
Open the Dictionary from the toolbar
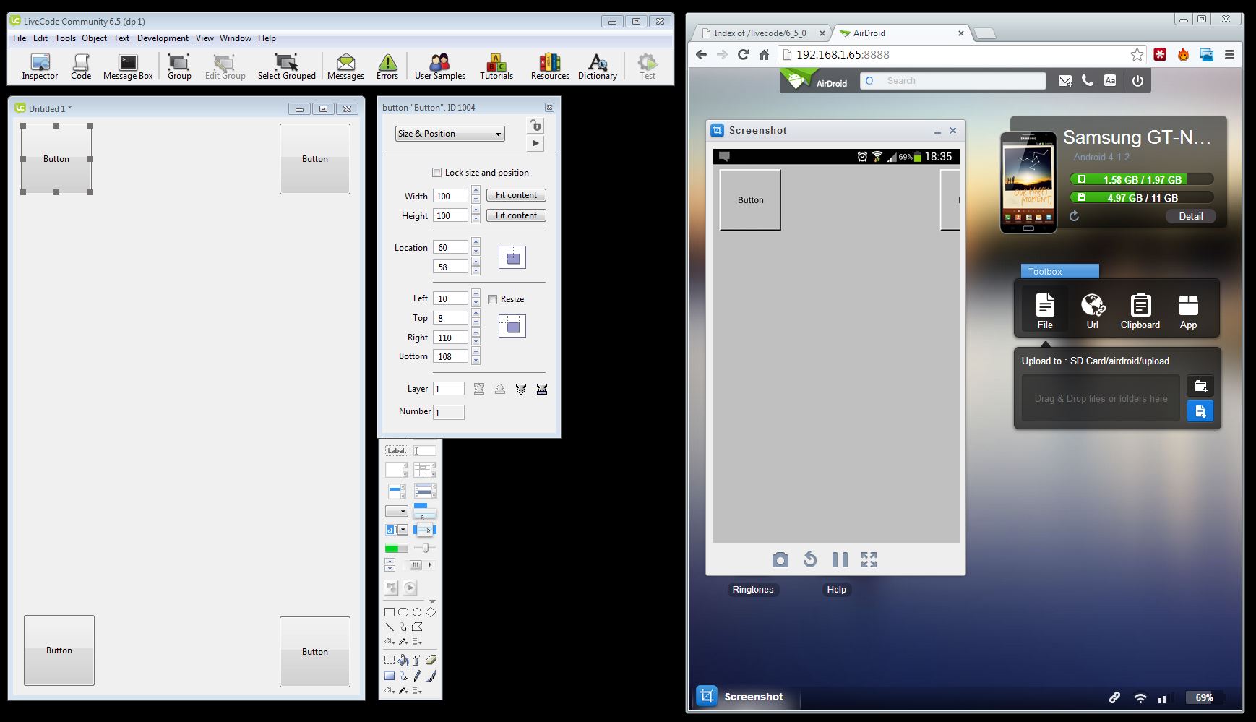597,66
